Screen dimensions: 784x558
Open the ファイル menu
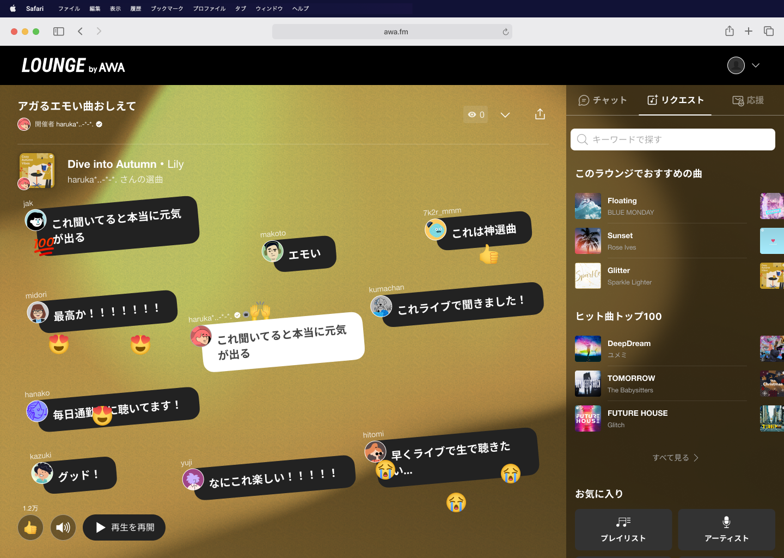(69, 9)
